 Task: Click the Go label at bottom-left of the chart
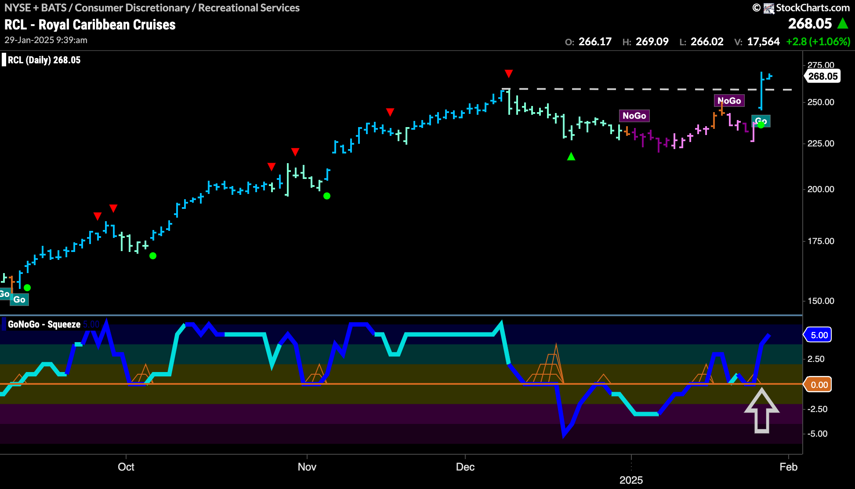click(19, 299)
